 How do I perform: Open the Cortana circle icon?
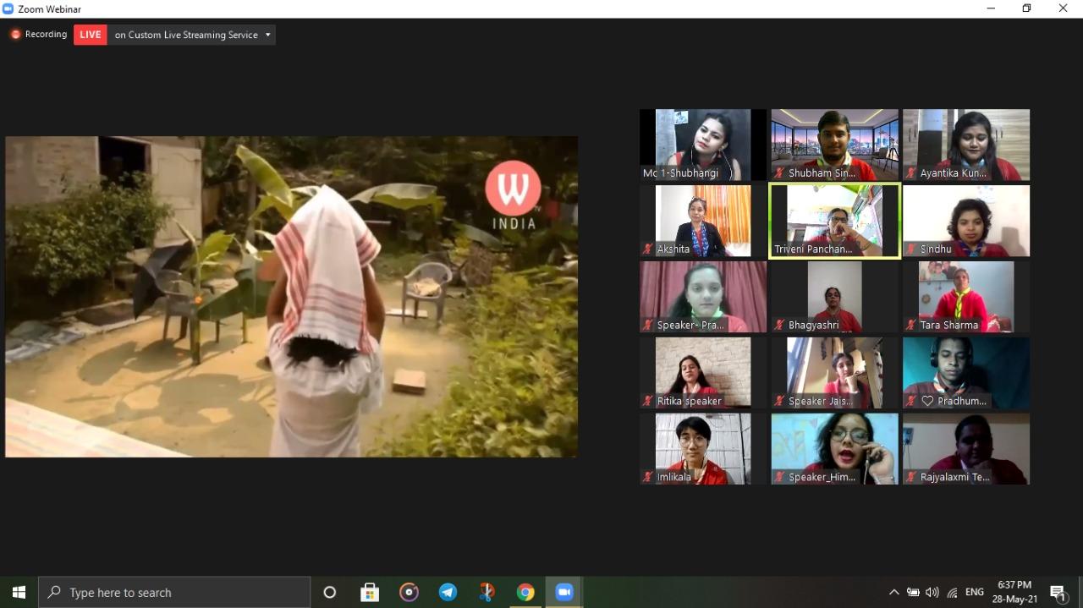[330, 592]
